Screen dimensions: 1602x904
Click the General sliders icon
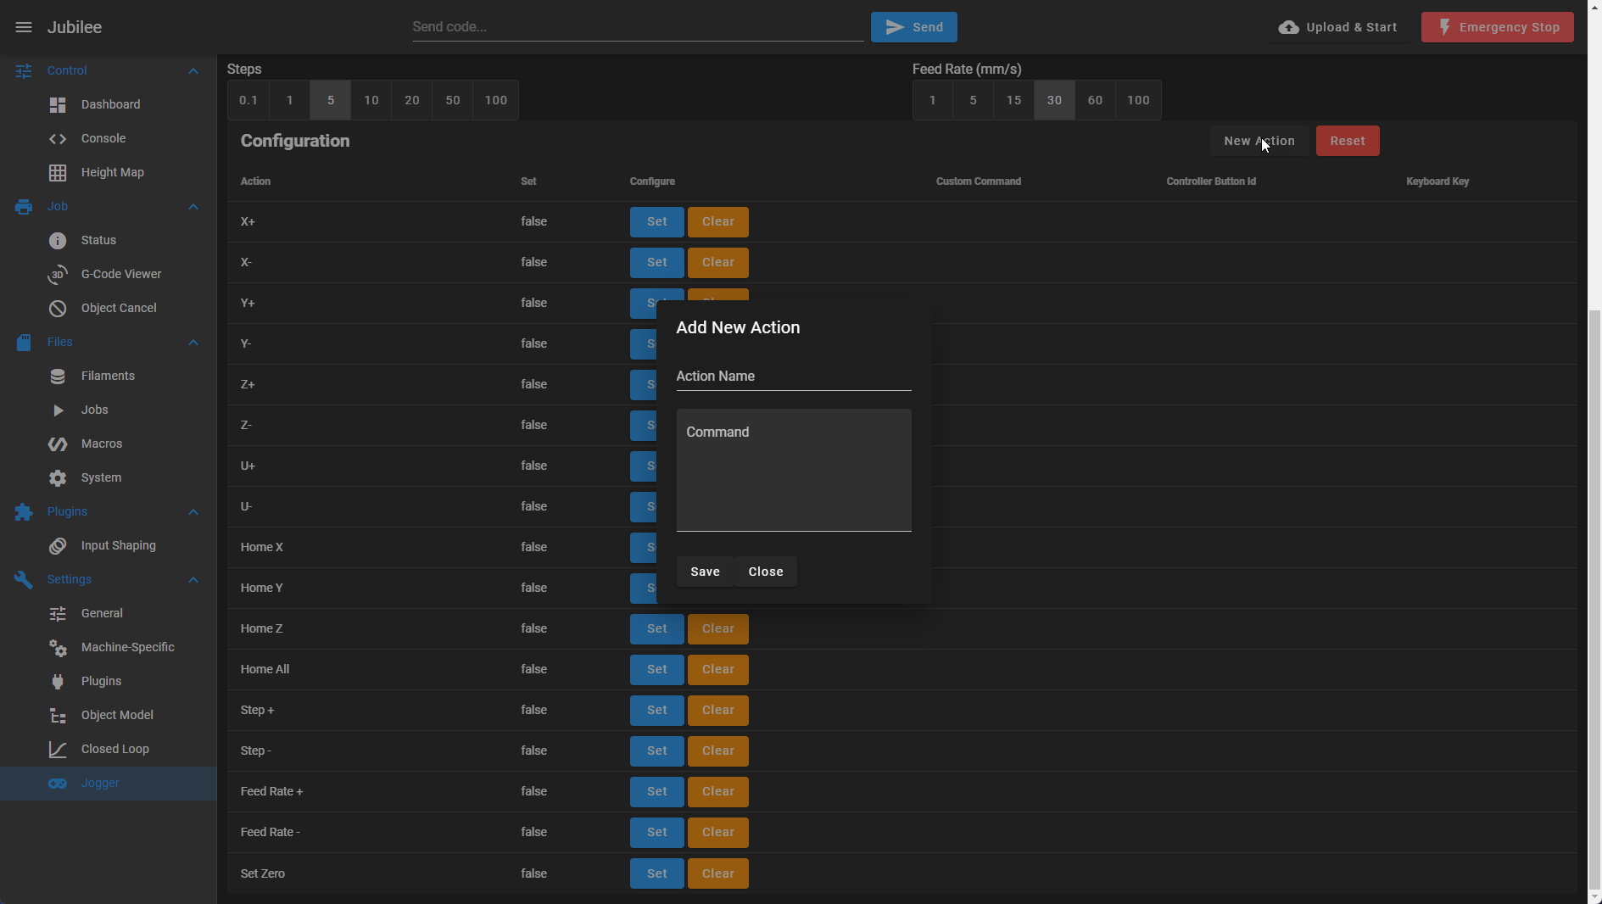[x=58, y=613]
